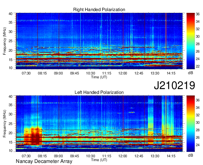Screen dimensions: 203x165
Task: Click the left-handed plot's dB color bar
Action: pos(190,123)
